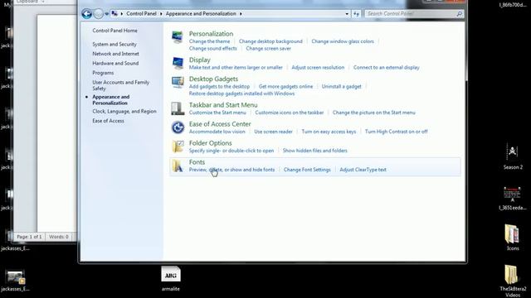Viewport: 531px width, 298px height.
Task: Click the Control Panel icon in address bar
Action: tap(114, 13)
